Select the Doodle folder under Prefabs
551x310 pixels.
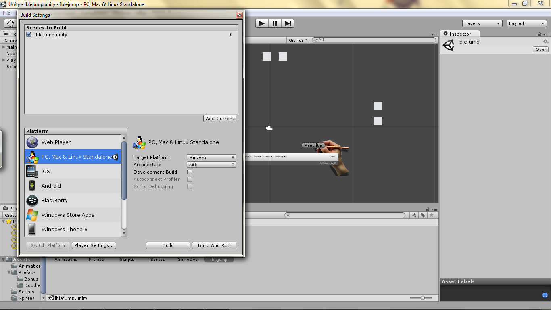point(29,285)
